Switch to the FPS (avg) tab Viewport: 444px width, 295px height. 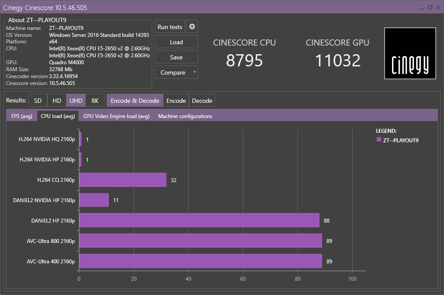click(22, 116)
